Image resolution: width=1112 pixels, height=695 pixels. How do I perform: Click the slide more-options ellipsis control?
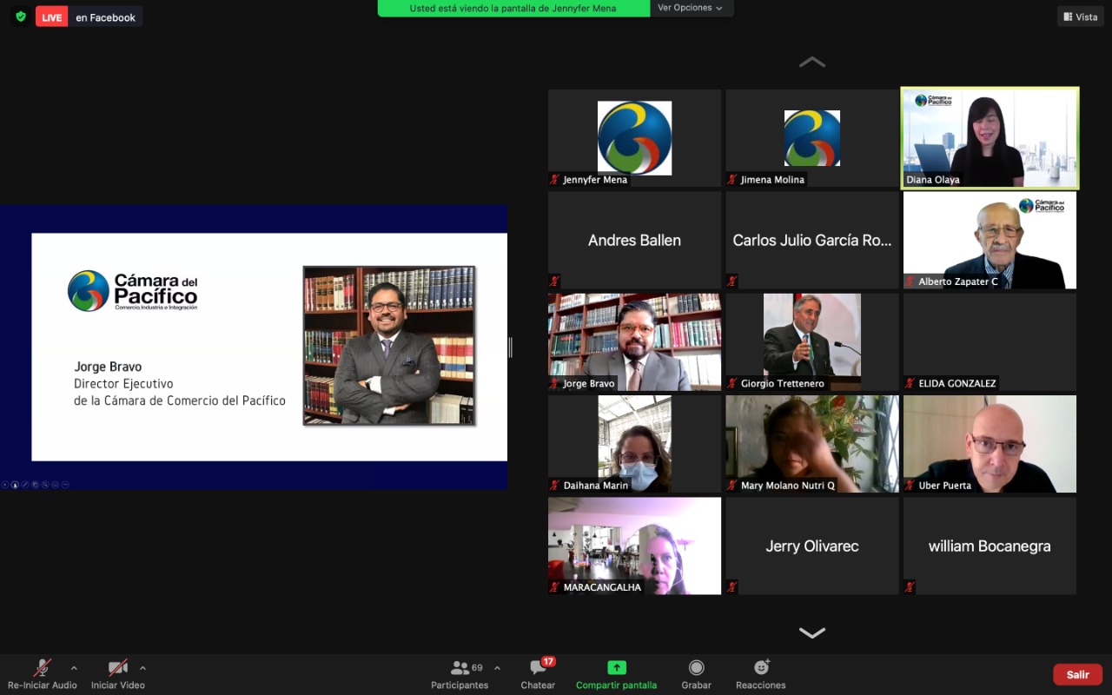coord(65,485)
